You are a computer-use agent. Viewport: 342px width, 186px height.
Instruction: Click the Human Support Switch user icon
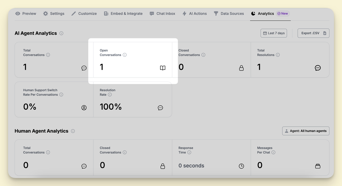point(84,108)
